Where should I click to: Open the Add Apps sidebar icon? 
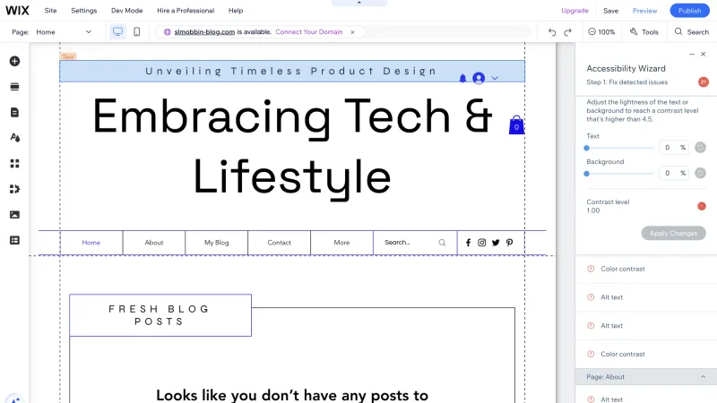point(14,164)
